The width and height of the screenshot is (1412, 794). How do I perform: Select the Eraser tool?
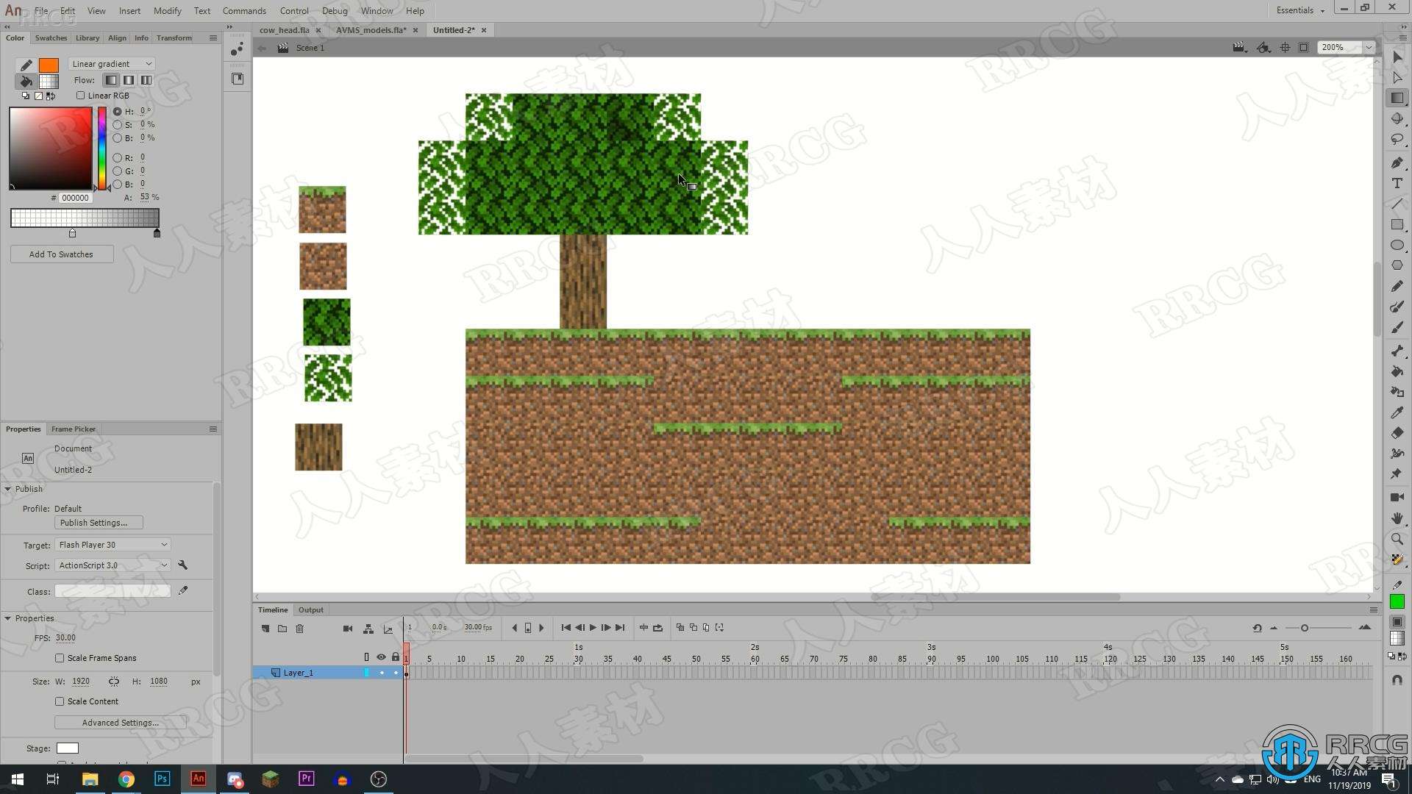pos(1397,433)
